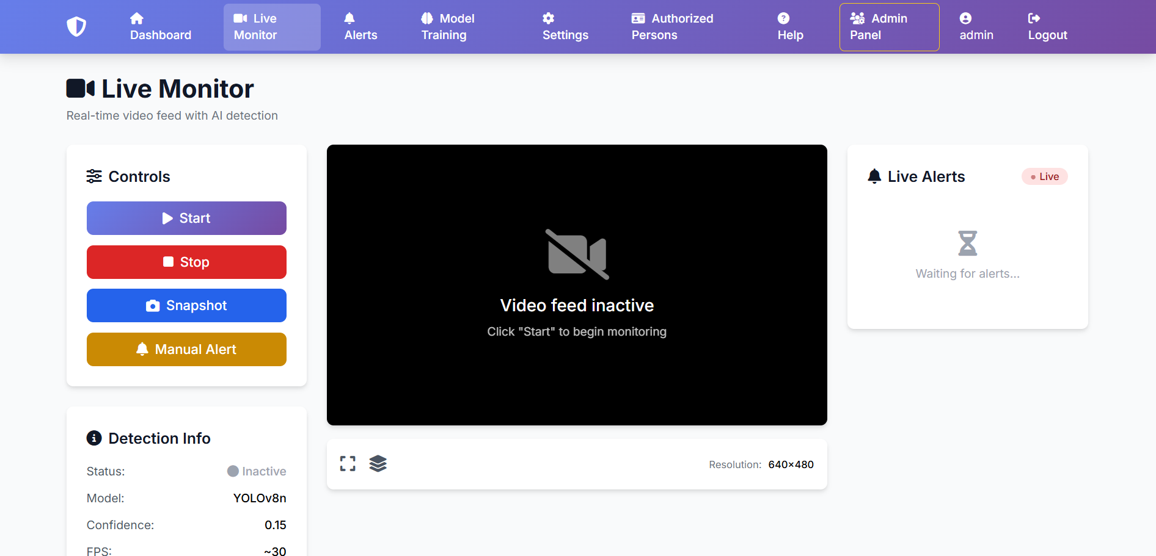This screenshot has height=556, width=1156.
Task: Click the Controls sliders icon
Action: (x=94, y=176)
